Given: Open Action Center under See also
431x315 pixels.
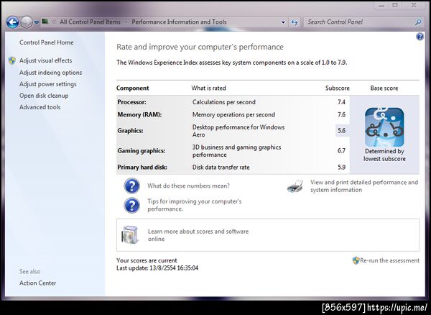Looking at the screenshot, I should coord(37,283).
